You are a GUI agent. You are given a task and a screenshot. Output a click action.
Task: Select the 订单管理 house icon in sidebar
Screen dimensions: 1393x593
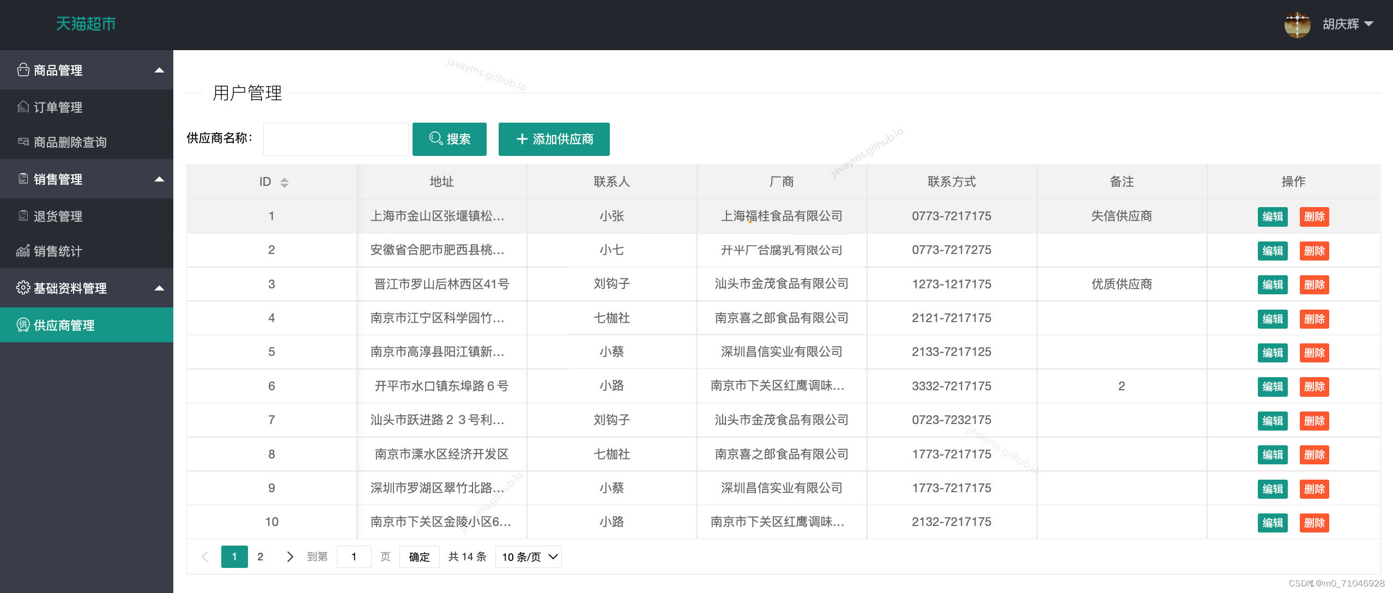23,107
